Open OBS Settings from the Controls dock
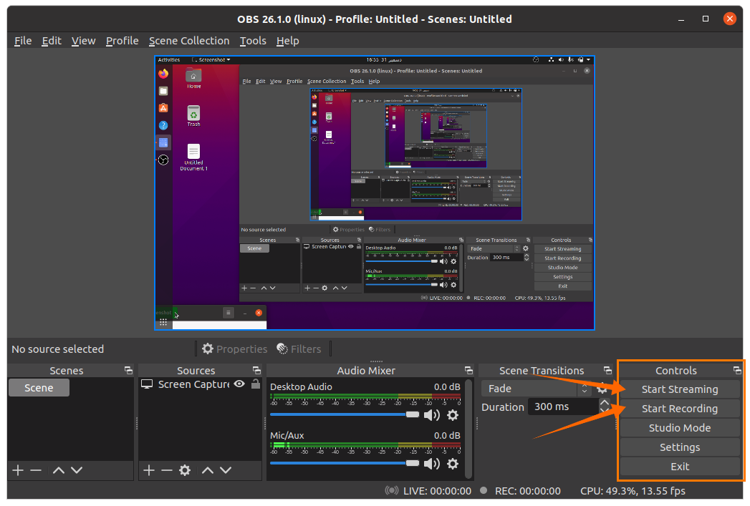 [680, 448]
